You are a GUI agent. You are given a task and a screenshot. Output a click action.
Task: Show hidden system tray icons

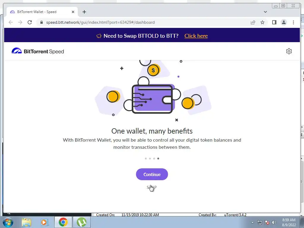coord(252,222)
